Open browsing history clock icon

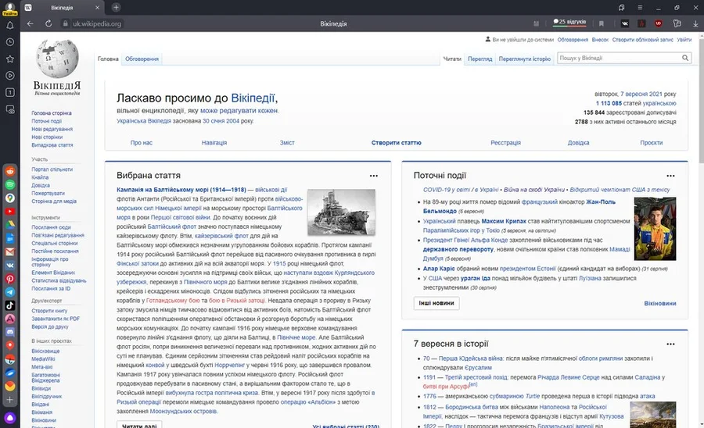click(10, 42)
